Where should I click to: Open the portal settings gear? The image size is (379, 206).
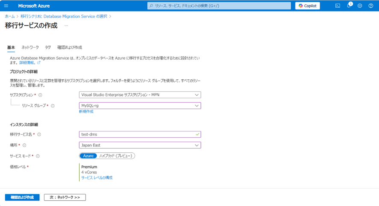[x=360, y=6]
